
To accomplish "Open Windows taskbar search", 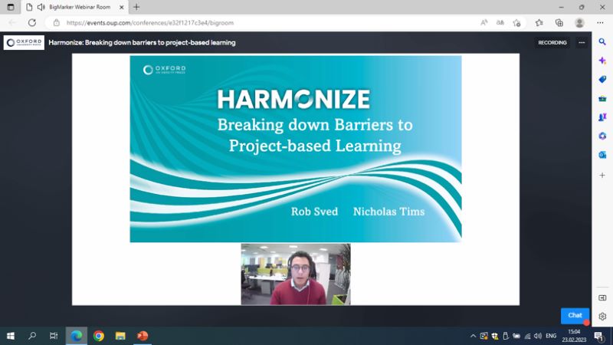I will pos(32,336).
